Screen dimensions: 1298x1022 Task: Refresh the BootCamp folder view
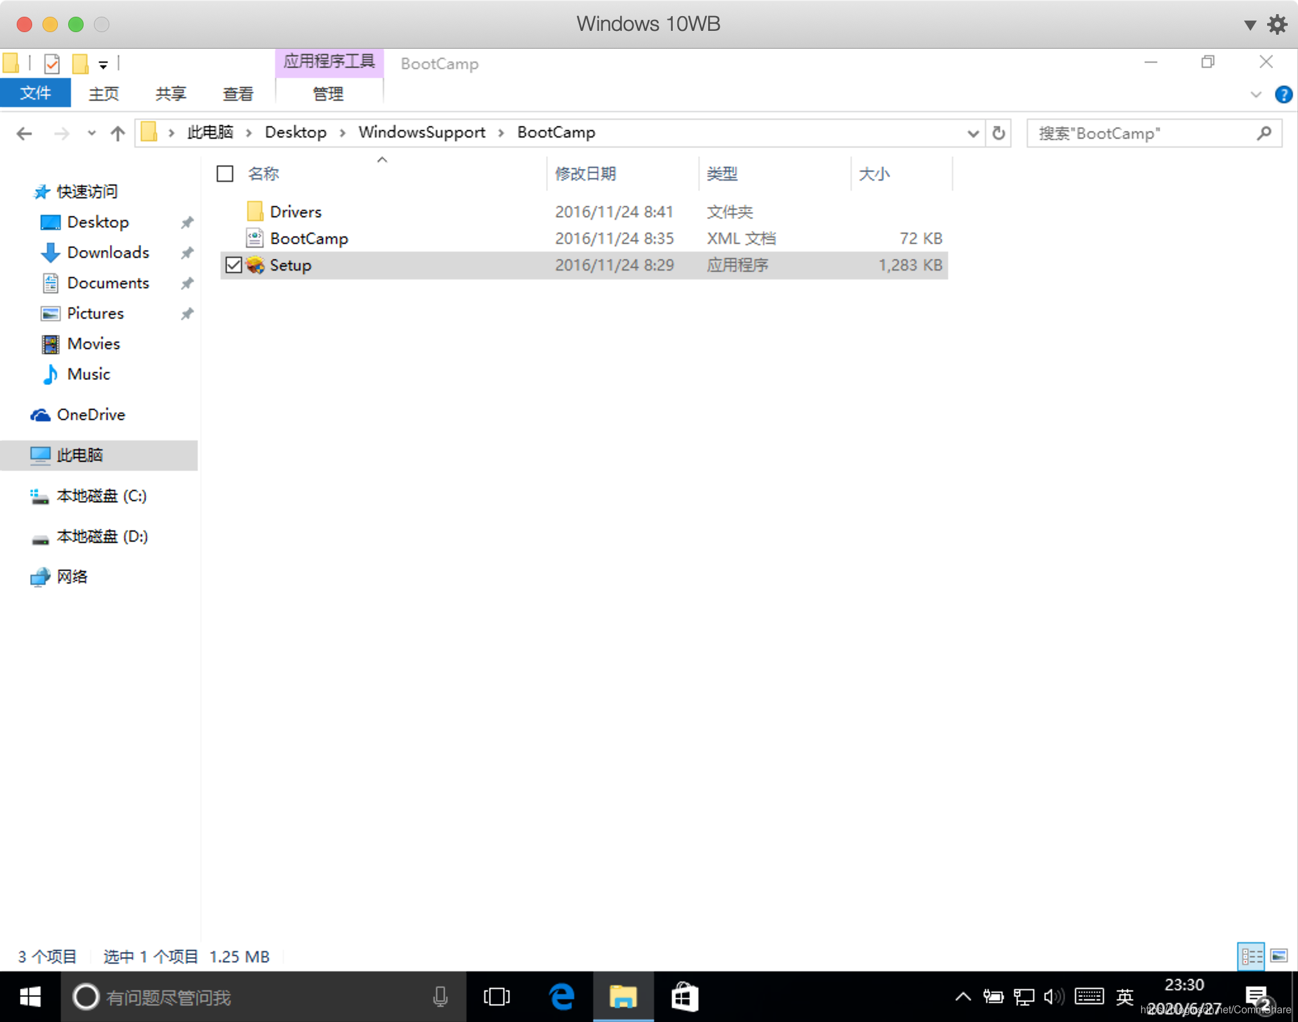[x=998, y=133]
